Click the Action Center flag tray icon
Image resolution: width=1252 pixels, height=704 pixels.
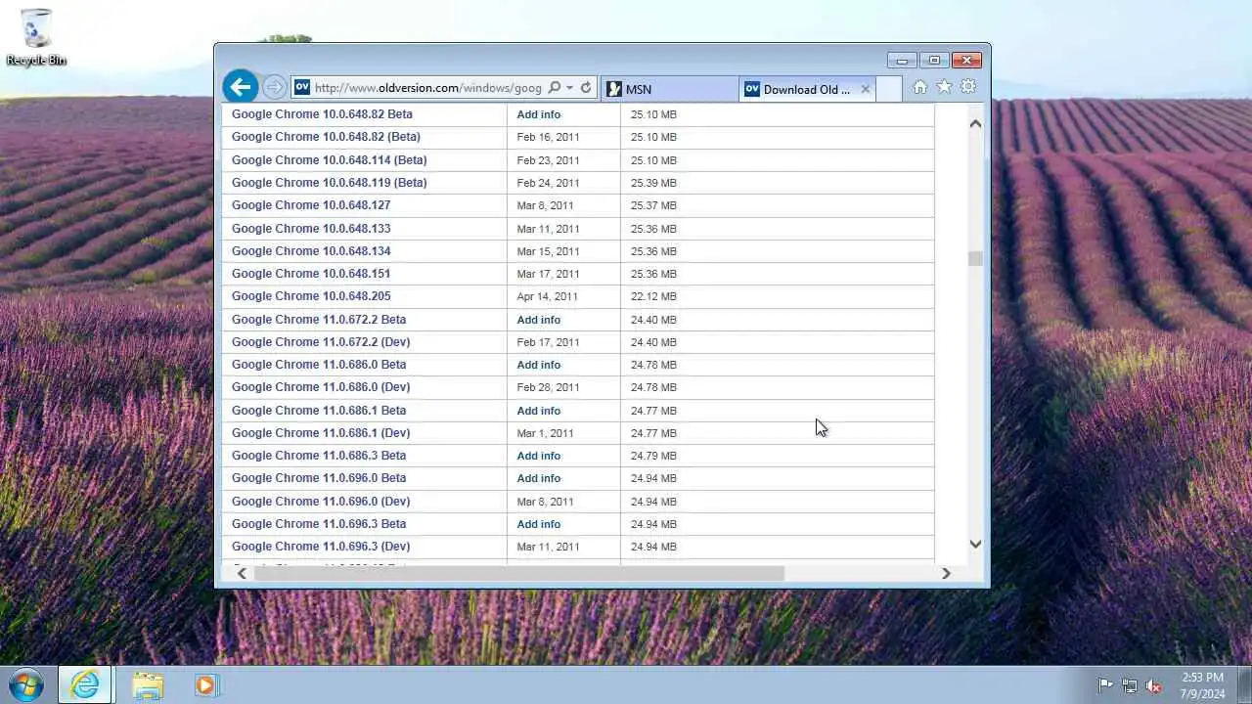[x=1105, y=685]
